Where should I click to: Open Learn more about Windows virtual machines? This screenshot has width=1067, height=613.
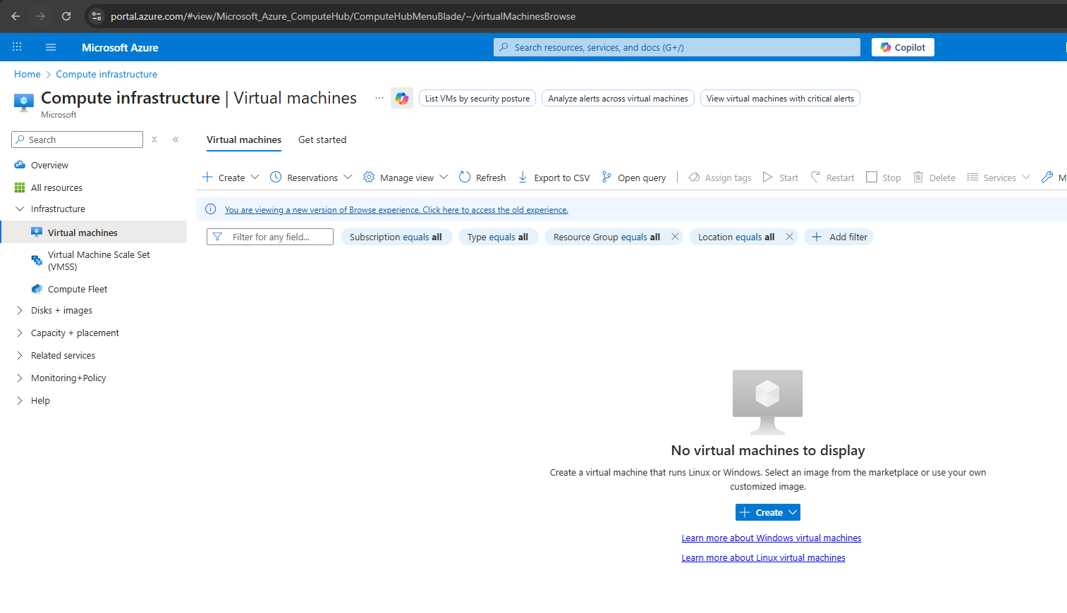click(772, 538)
